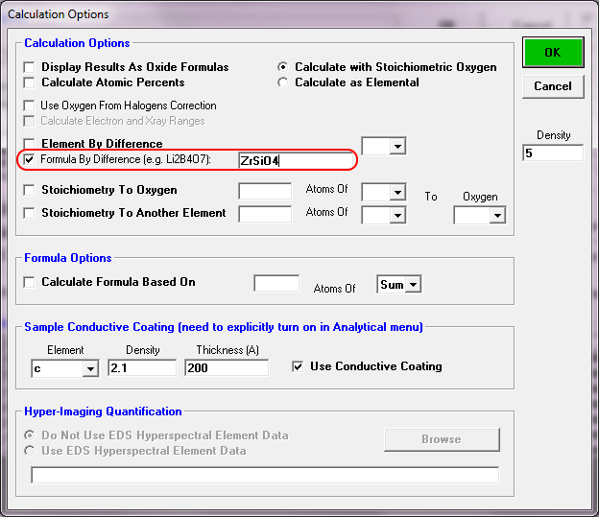Click the ZrSiO4 formula text field
Image resolution: width=599 pixels, height=517 pixels.
(296, 160)
